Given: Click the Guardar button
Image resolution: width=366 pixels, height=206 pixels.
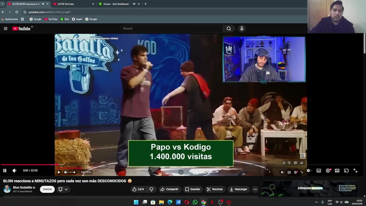Looking at the screenshot, I should [x=192, y=189].
